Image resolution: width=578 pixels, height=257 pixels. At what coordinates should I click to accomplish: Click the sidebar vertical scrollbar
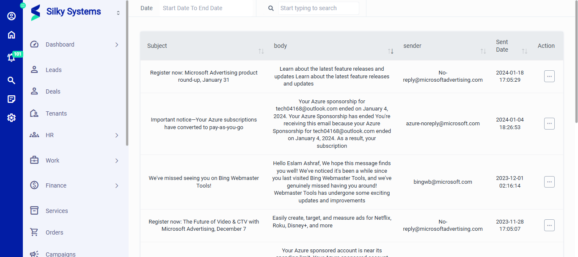pos(127,73)
